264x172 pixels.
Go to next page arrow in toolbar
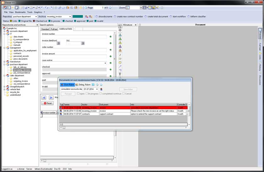[x=110, y=8]
